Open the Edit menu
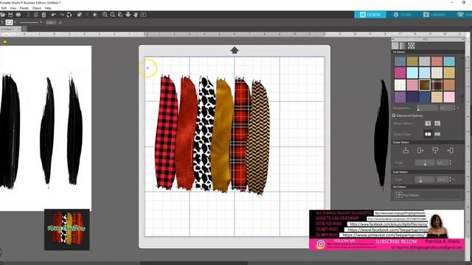The width and height of the screenshot is (472, 265). [4, 8]
